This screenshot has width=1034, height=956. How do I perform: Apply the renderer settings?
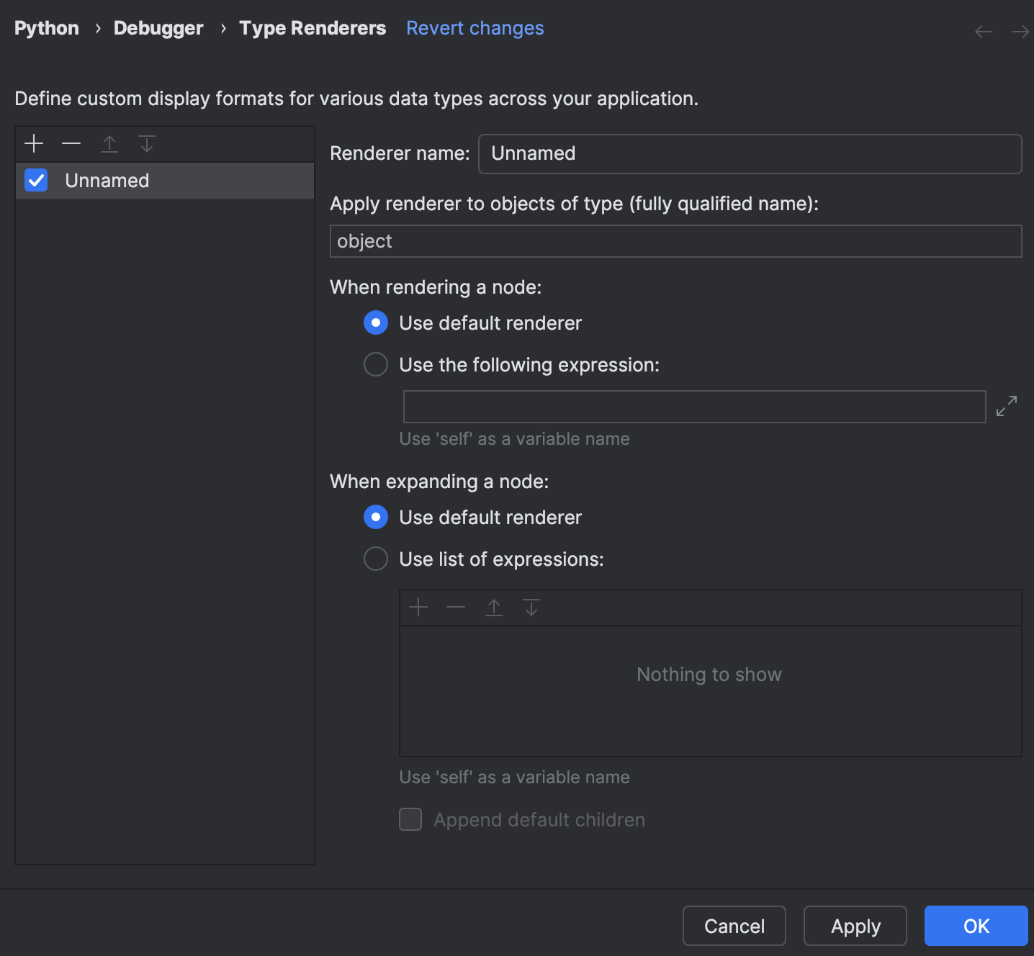[855, 926]
